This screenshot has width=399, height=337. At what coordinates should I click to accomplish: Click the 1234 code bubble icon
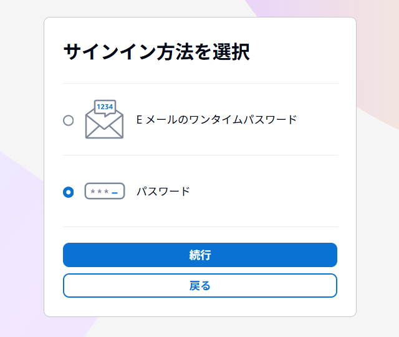coord(105,107)
